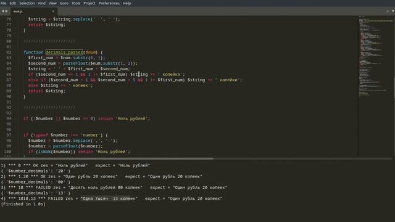This screenshot has height=222, width=395.
Task: Click the minimap code overview
Action: click(x=375, y=55)
